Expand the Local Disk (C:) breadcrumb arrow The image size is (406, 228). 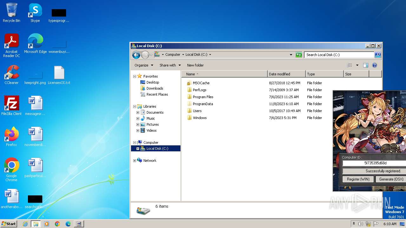click(x=210, y=55)
